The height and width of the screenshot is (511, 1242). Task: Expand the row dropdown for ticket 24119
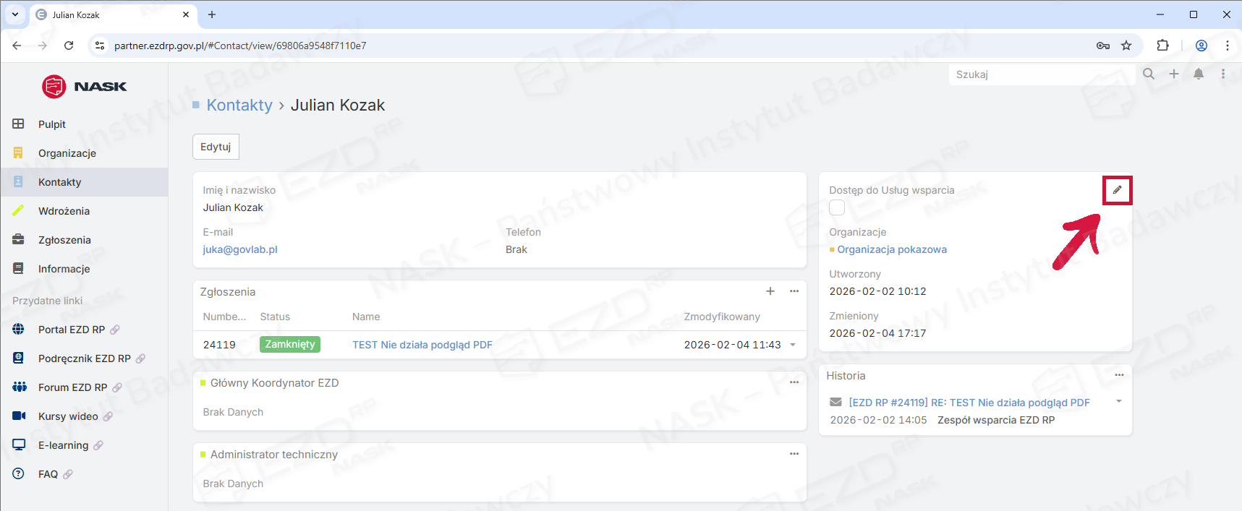(793, 345)
